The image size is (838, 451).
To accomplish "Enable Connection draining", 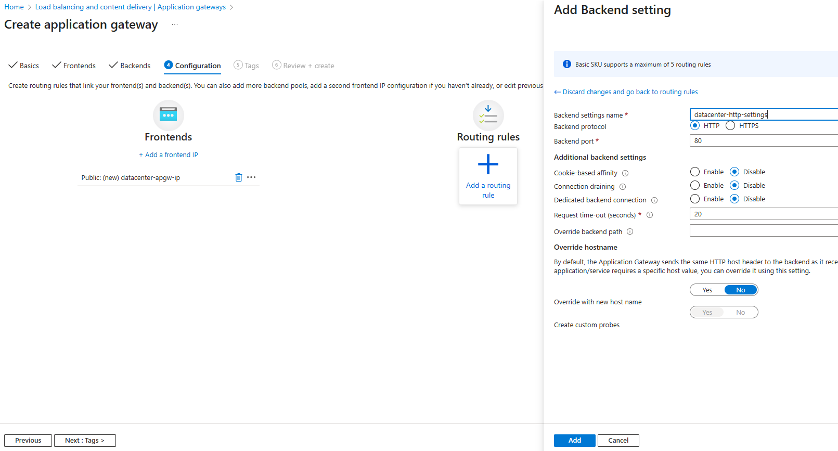I will tap(695, 185).
